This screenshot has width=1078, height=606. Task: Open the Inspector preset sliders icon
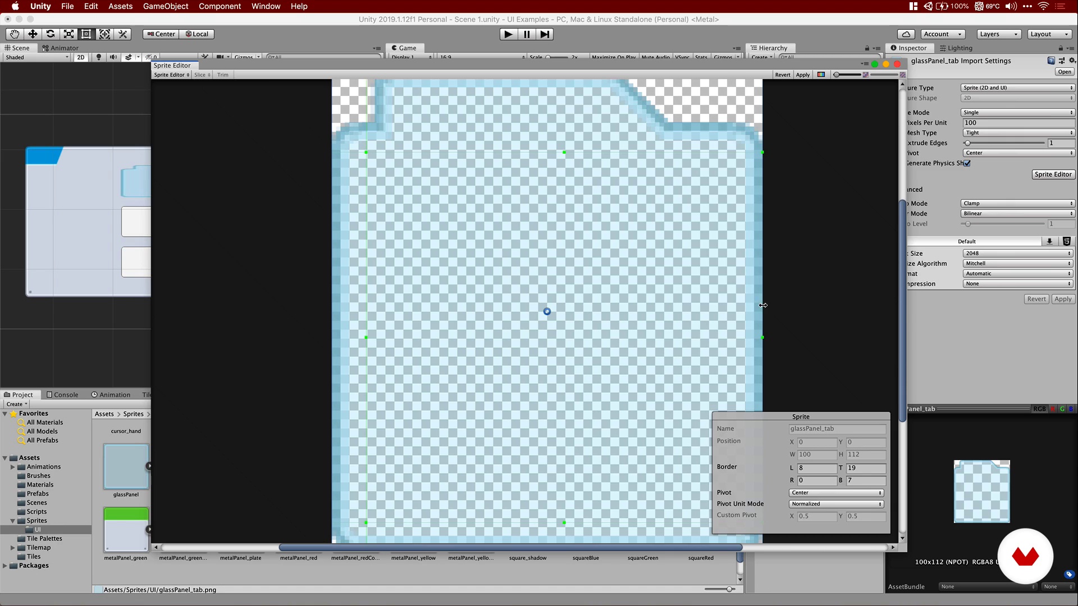1062,61
